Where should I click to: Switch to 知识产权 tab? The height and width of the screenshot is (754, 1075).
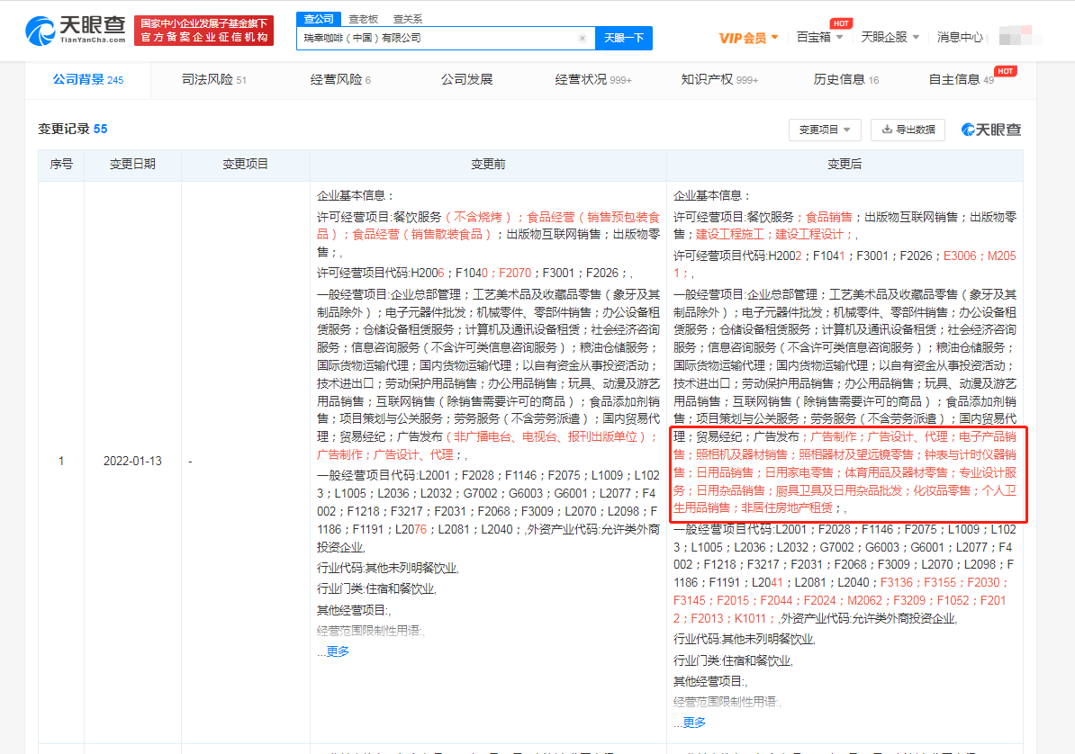(719, 79)
